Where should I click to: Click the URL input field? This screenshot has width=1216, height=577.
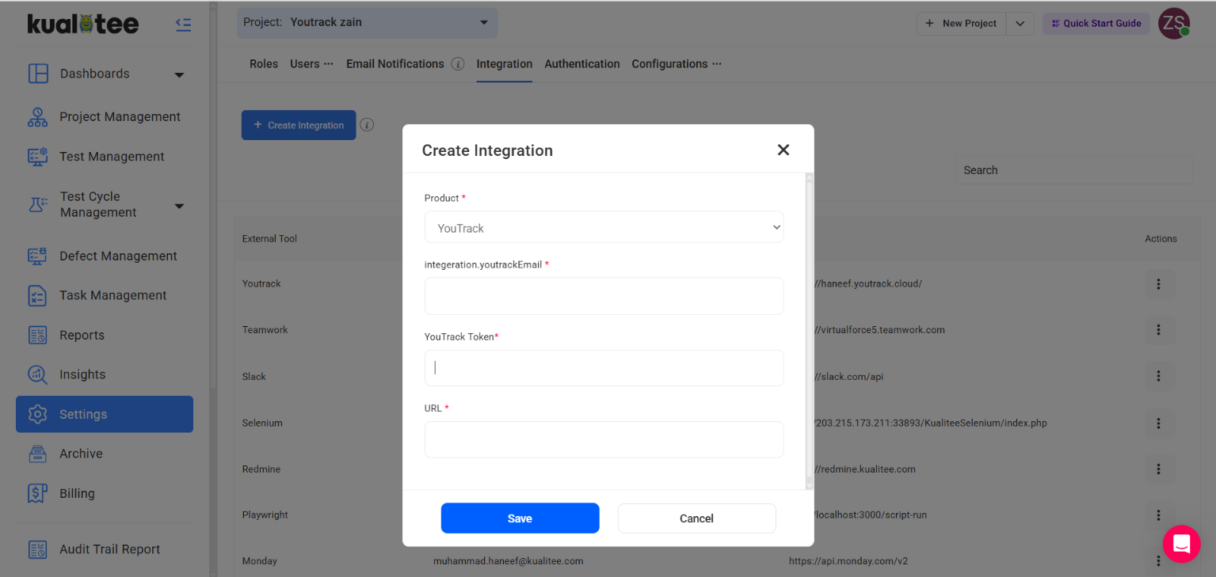[x=604, y=439]
